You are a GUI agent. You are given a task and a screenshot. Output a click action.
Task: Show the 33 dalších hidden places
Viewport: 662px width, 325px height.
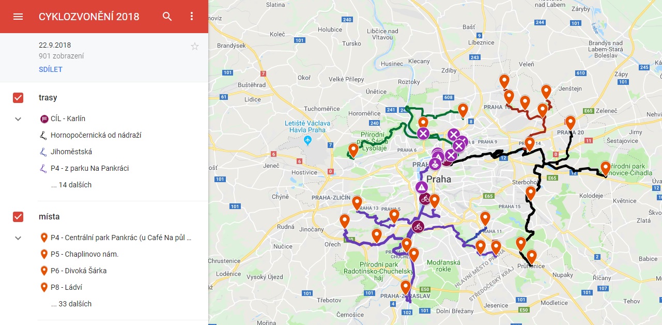click(71, 304)
